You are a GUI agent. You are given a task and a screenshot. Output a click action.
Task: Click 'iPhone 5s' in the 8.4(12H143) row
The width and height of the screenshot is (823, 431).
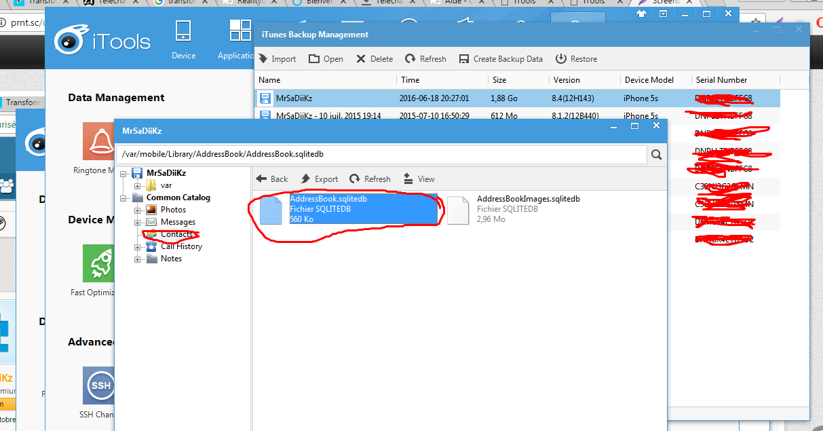(x=640, y=98)
